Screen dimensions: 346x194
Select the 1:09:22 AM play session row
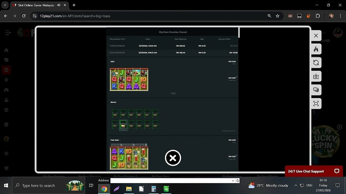pyautogui.click(x=172, y=53)
